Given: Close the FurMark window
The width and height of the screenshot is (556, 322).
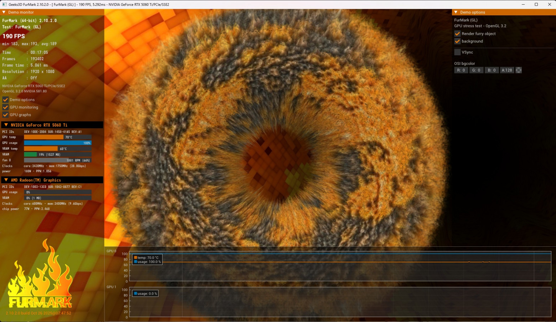Looking at the screenshot, I should [549, 4].
